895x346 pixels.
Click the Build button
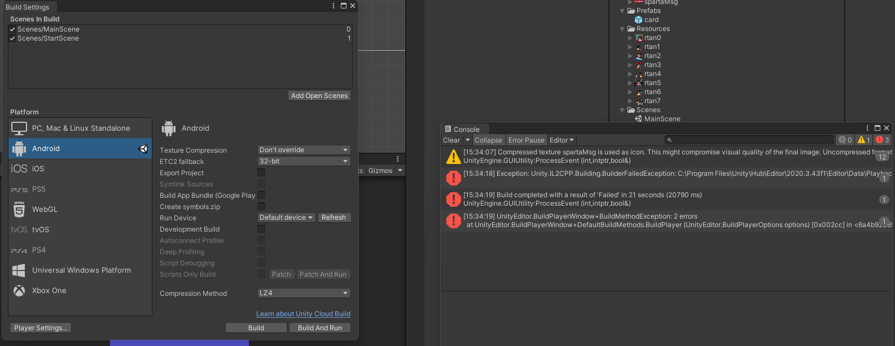point(256,328)
